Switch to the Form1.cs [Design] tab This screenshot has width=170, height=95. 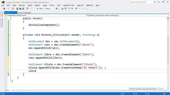coord(24,13)
